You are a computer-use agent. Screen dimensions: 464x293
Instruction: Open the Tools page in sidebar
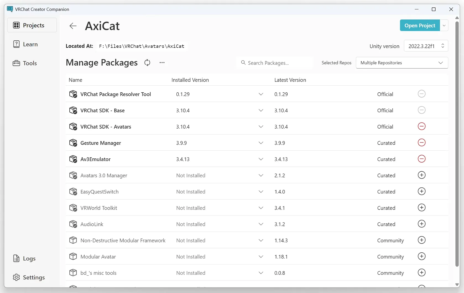tap(32, 63)
